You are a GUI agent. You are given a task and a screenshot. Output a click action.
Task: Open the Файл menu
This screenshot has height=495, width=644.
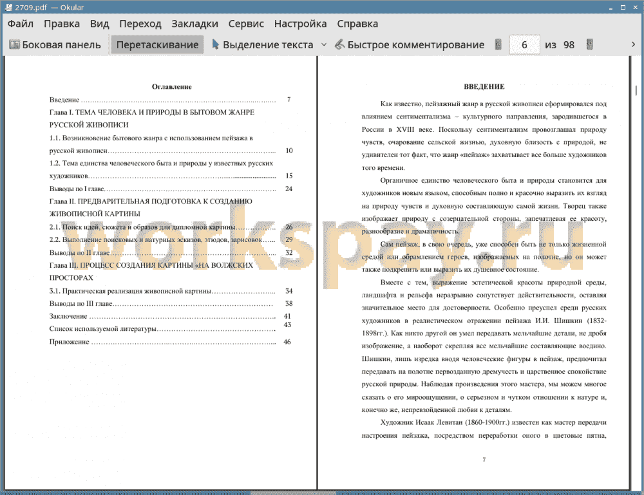click(x=21, y=24)
